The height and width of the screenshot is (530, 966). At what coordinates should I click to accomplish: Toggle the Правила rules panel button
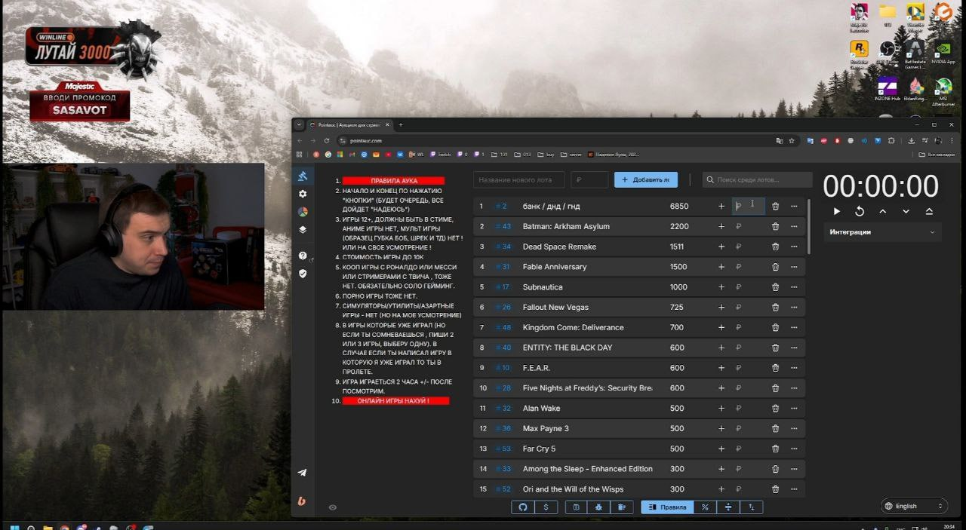(667, 507)
